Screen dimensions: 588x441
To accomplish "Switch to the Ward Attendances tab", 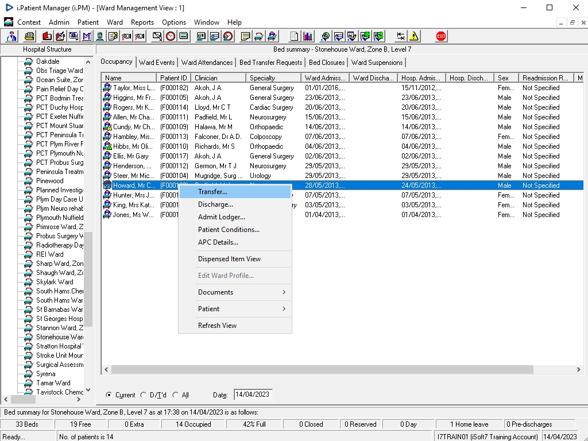I will pyautogui.click(x=207, y=63).
